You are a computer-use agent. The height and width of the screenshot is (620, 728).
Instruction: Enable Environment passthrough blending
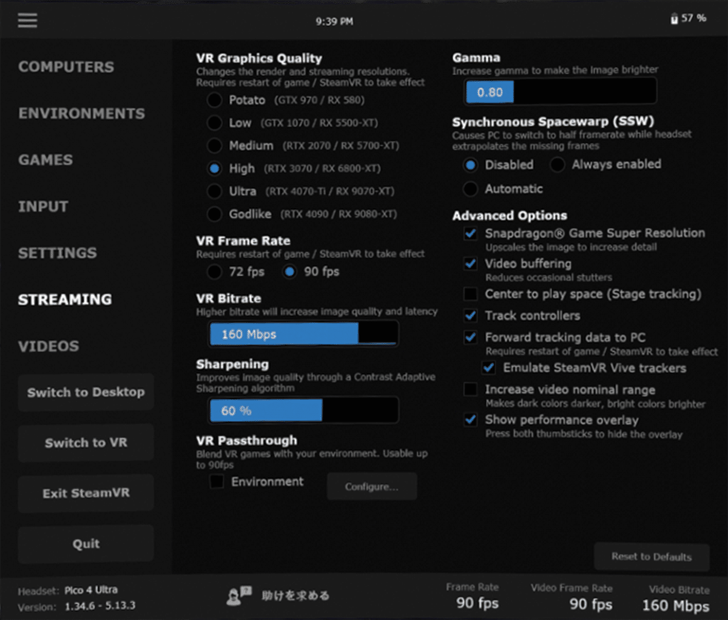[216, 481]
